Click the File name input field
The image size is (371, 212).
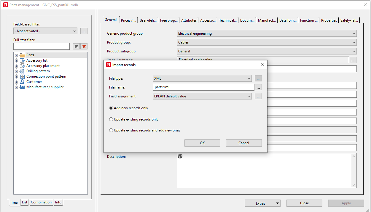(x=203, y=87)
